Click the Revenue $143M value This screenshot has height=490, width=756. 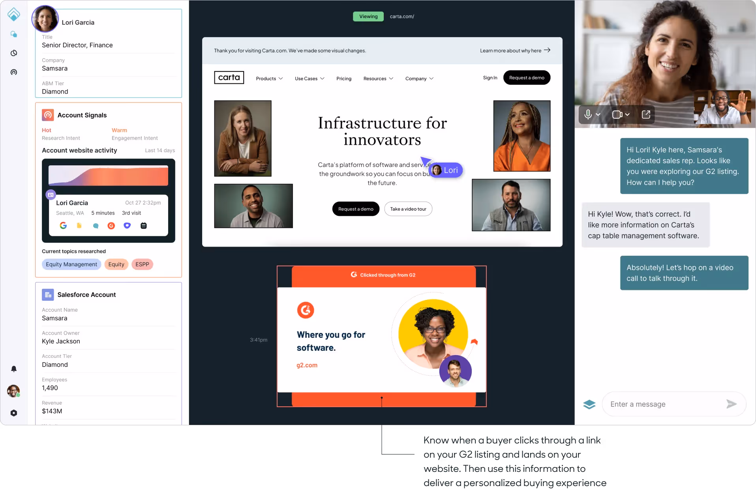tap(52, 411)
